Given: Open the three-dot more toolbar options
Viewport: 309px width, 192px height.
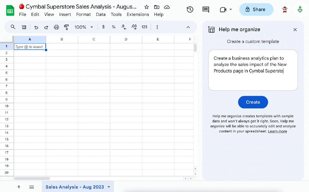Looking at the screenshot, I should pos(157,27).
